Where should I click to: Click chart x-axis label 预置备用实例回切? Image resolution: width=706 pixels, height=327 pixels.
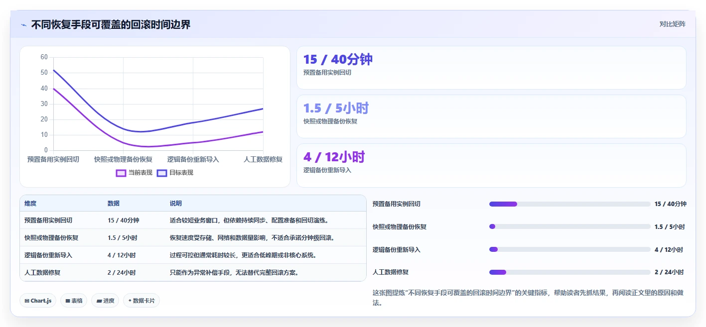click(53, 159)
